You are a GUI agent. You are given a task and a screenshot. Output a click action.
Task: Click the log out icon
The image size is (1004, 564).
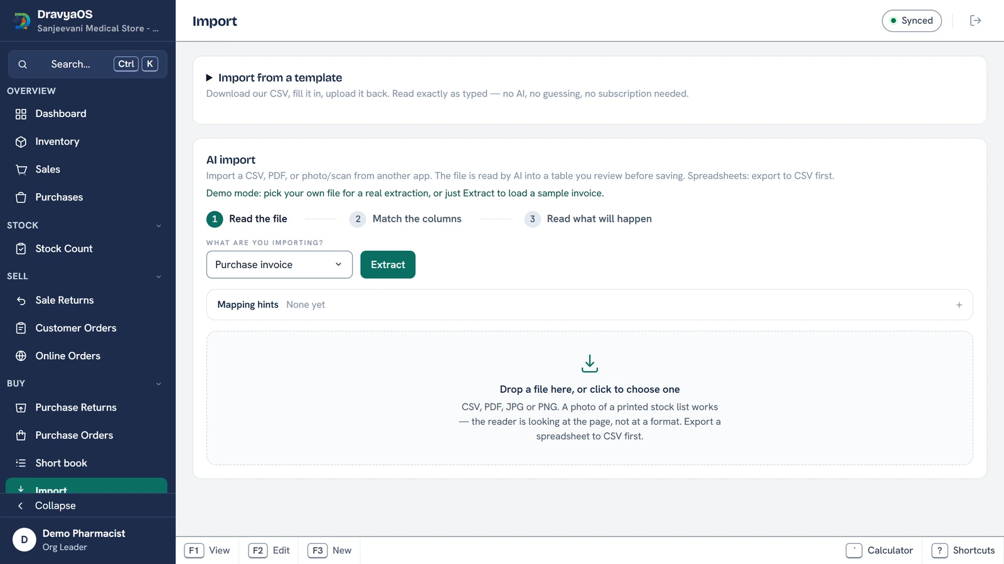click(x=975, y=21)
